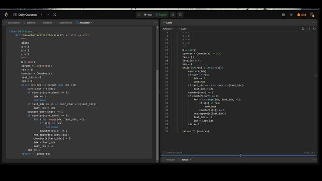
Task: Click the editor bookmark icon
Action: pos(303,29)
